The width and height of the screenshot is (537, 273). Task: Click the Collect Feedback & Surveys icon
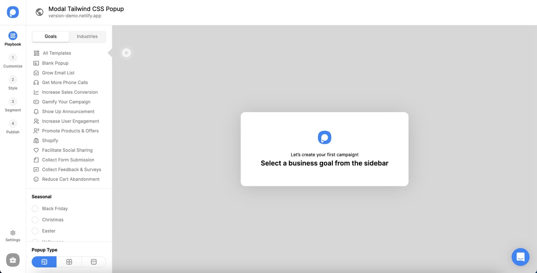pos(36,170)
